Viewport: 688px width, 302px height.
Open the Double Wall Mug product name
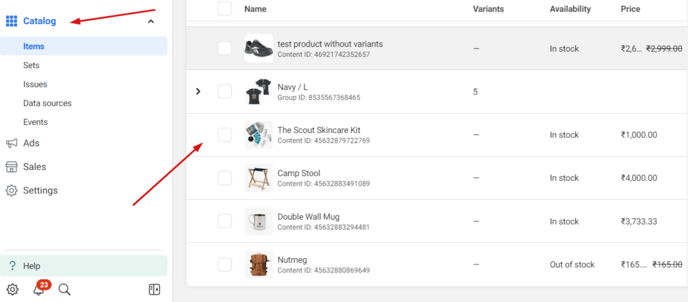click(308, 217)
